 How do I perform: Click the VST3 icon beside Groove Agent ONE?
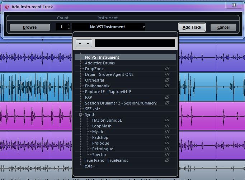(x=167, y=74)
